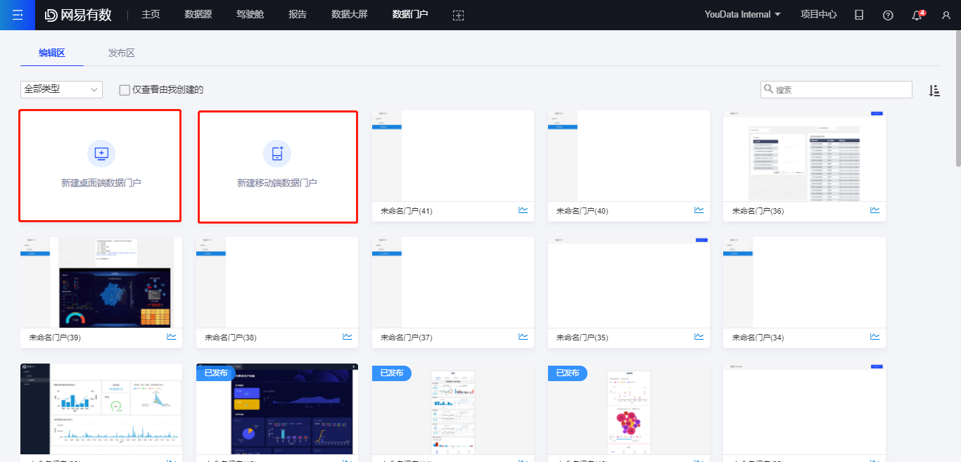Open the user profile icon
Screen dimensions: 961x462
pyautogui.click(x=946, y=15)
